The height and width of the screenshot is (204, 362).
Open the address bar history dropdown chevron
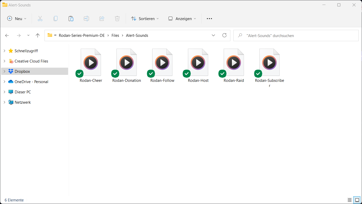pos(213,36)
